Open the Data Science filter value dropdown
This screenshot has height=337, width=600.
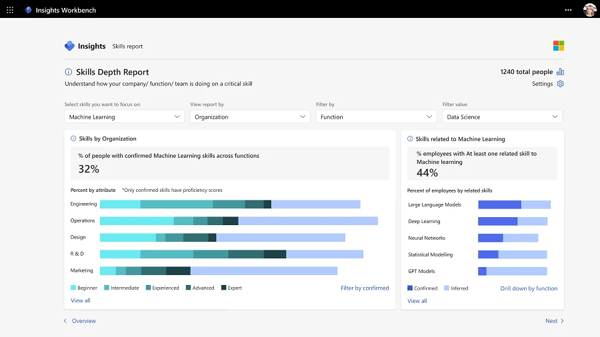tap(502, 117)
